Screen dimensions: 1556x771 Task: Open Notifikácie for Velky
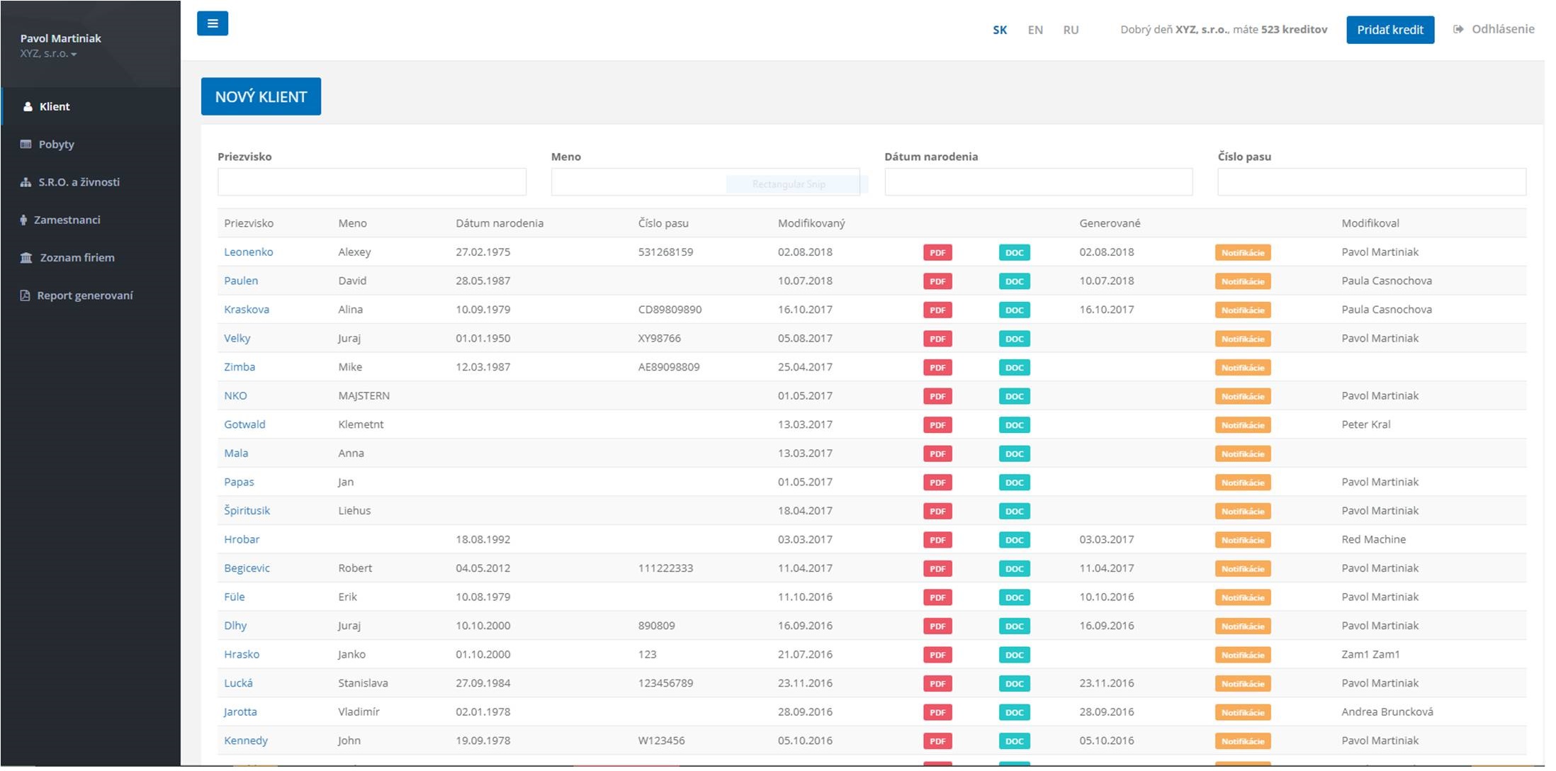pyautogui.click(x=1243, y=339)
